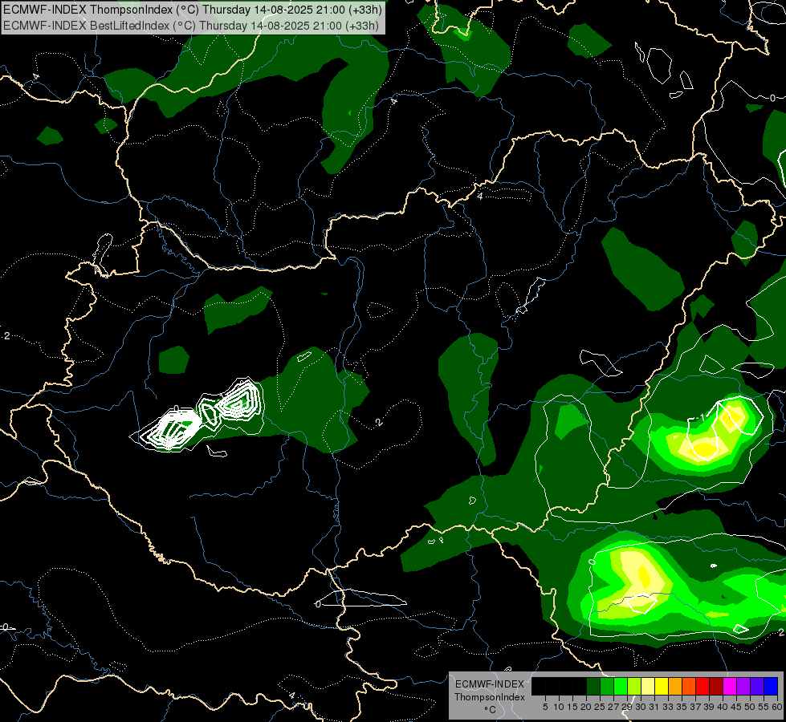Select the pale yellow 30-31 legend swatch
Screen dimensions: 786x722
[648, 686]
